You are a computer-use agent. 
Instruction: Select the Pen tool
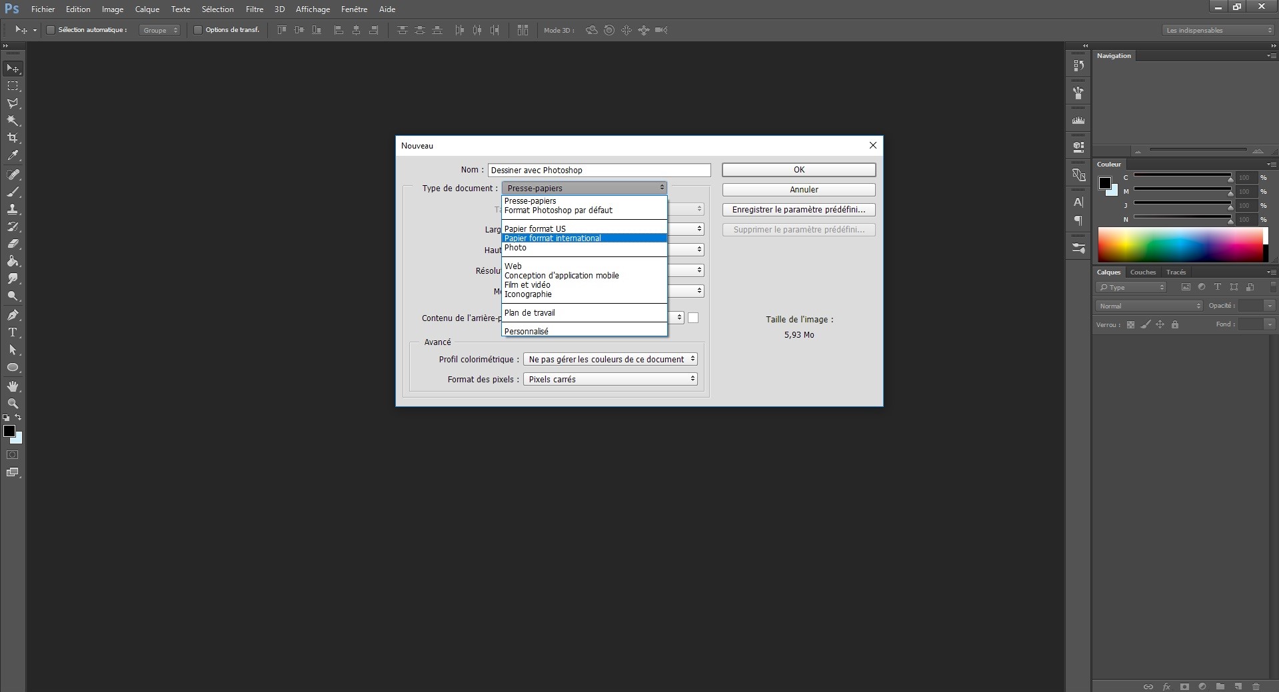[x=13, y=315]
